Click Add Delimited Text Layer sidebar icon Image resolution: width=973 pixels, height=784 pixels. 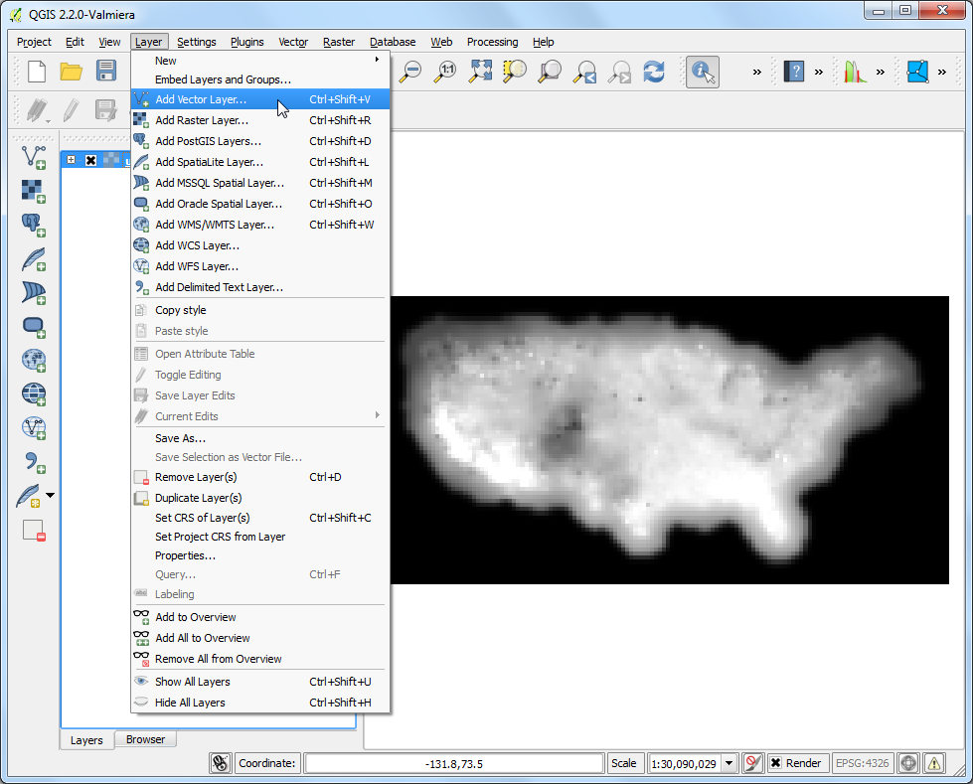point(35,462)
